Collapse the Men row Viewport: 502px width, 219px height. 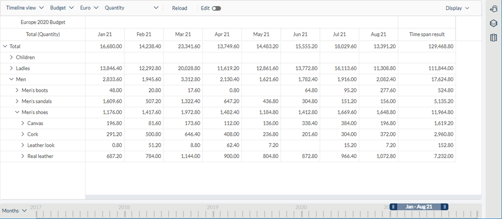click(x=11, y=80)
